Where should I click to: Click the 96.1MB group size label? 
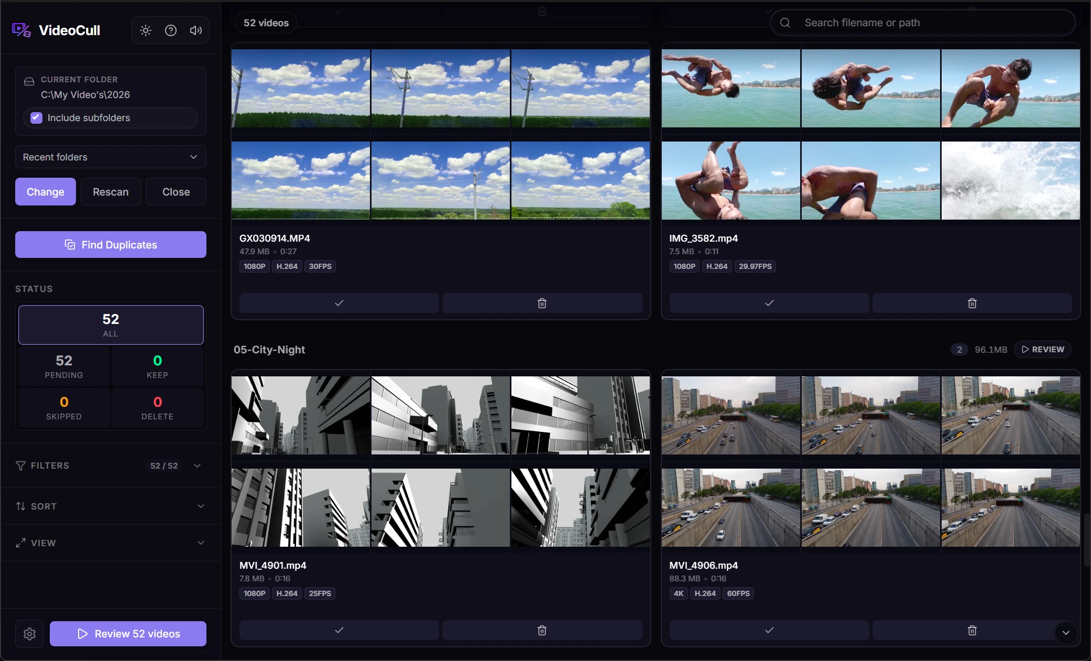coord(991,350)
